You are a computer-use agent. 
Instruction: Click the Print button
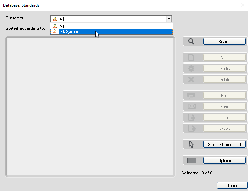(x=224, y=96)
